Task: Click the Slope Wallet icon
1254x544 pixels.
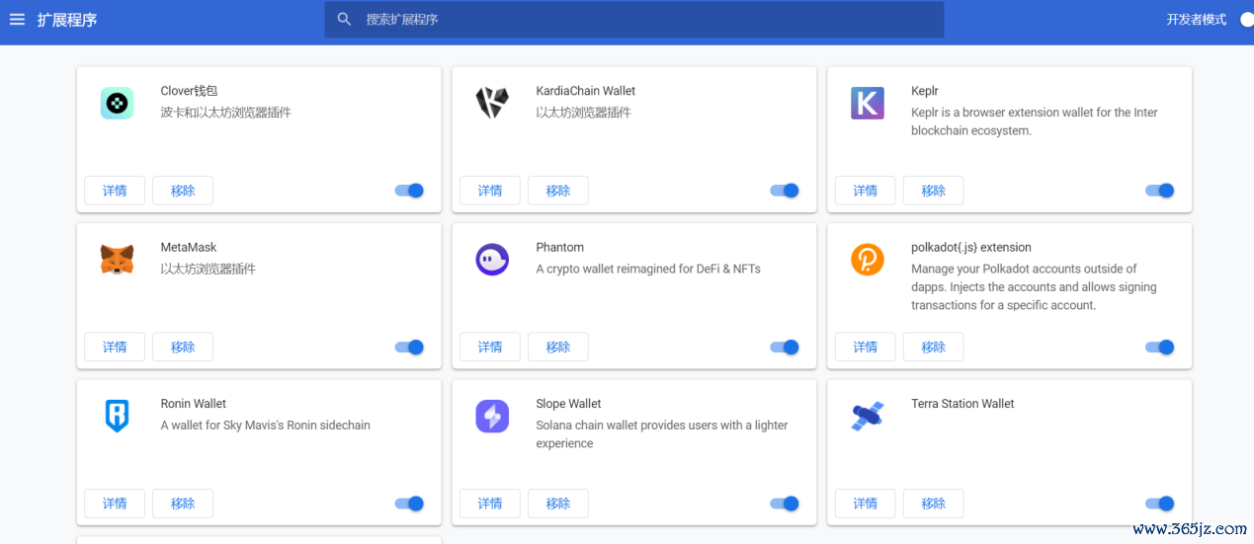Action: pyautogui.click(x=492, y=416)
